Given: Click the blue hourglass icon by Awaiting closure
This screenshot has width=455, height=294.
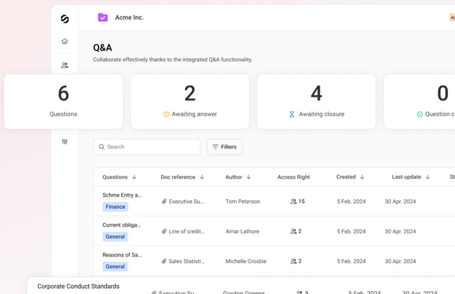Looking at the screenshot, I should [x=292, y=114].
